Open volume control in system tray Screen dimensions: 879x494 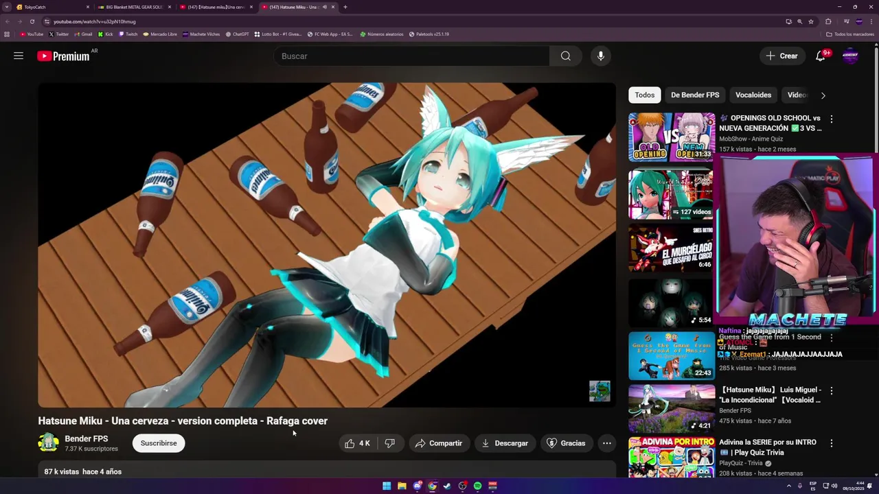click(834, 486)
